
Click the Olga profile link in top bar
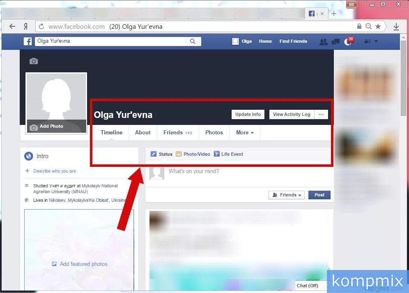242,41
